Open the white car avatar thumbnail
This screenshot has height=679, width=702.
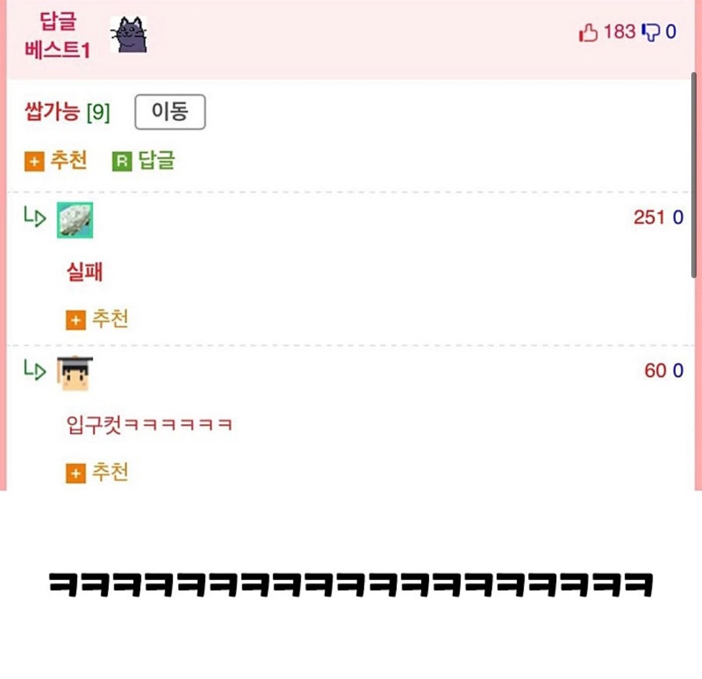(x=75, y=220)
